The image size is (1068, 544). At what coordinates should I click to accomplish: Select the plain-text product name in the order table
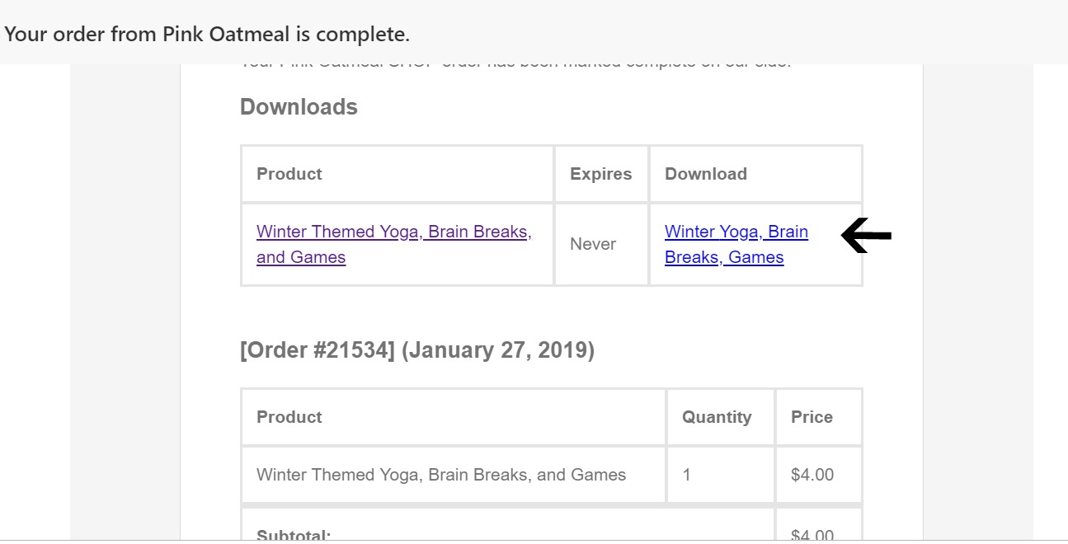[441, 475]
